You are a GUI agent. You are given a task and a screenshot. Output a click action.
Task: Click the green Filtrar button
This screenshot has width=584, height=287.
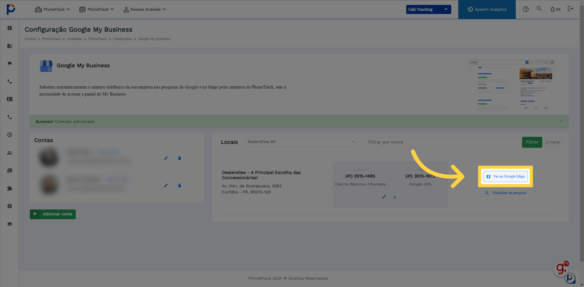[x=532, y=142]
